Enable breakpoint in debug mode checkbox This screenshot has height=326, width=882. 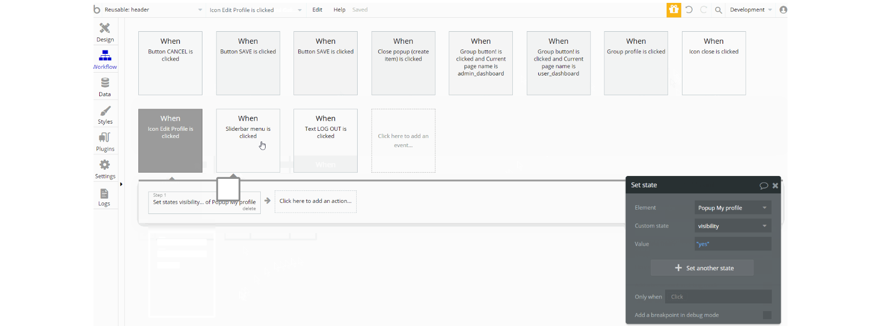tap(767, 315)
